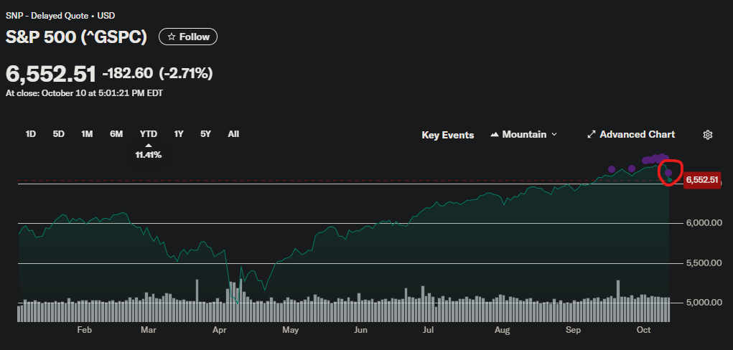Select the 1D time range
This screenshot has width=733, height=350.
(x=31, y=134)
